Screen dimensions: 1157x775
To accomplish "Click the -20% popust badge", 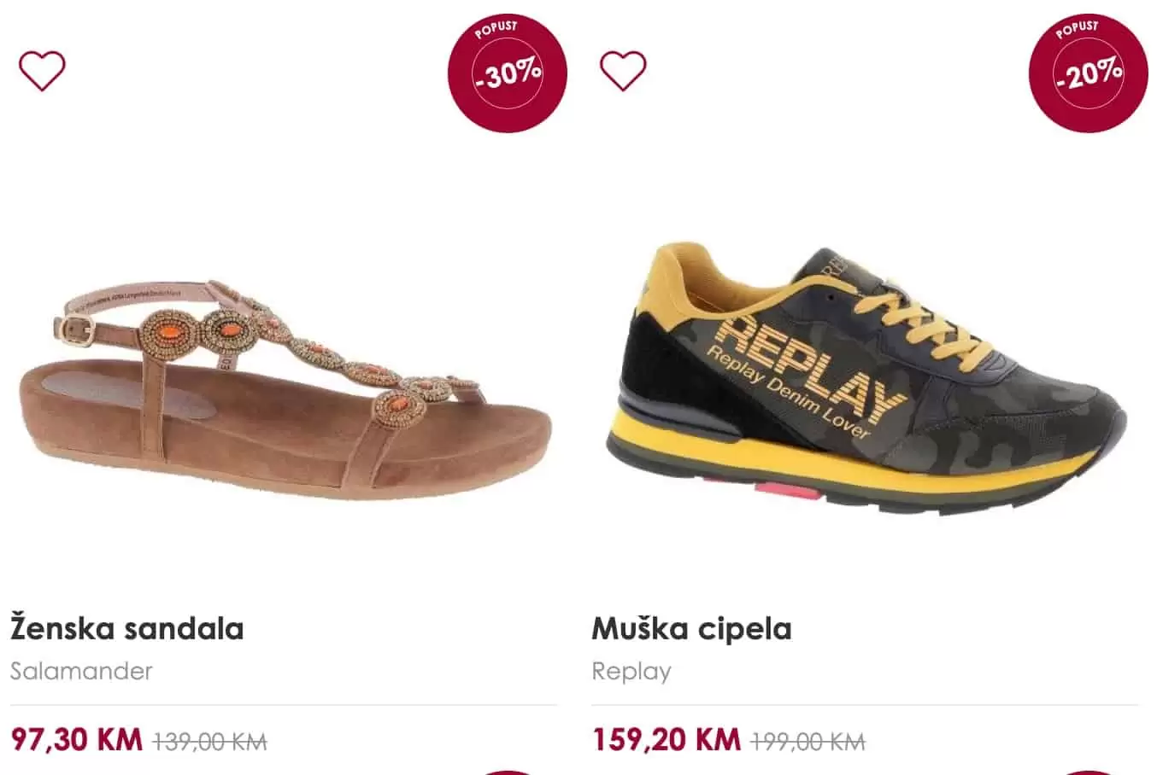I will point(1089,73).
